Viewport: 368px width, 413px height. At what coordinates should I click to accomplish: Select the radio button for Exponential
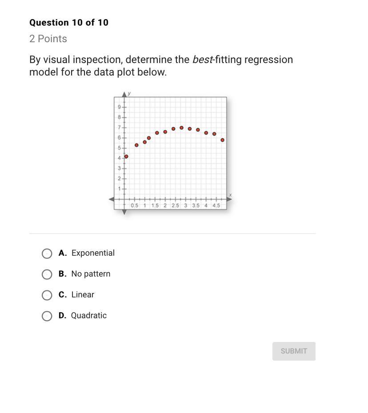[47, 254]
